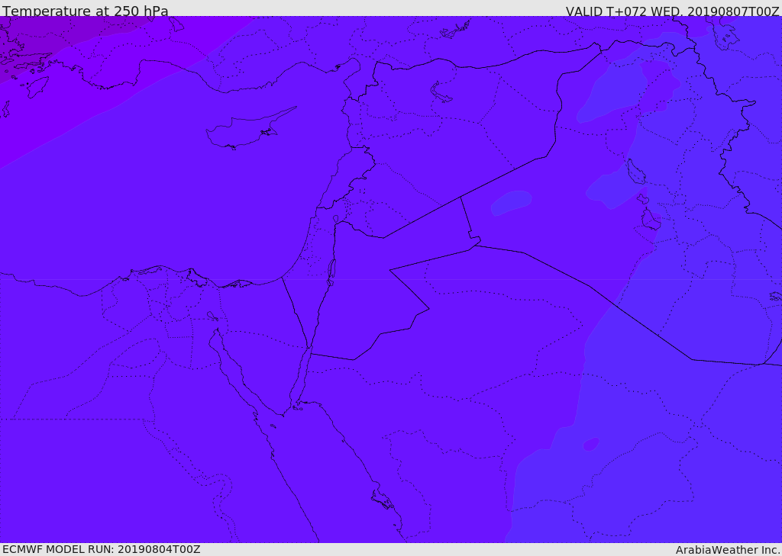Click the island of Cyprus on map
This screenshot has height=556, width=782.
(x=250, y=129)
